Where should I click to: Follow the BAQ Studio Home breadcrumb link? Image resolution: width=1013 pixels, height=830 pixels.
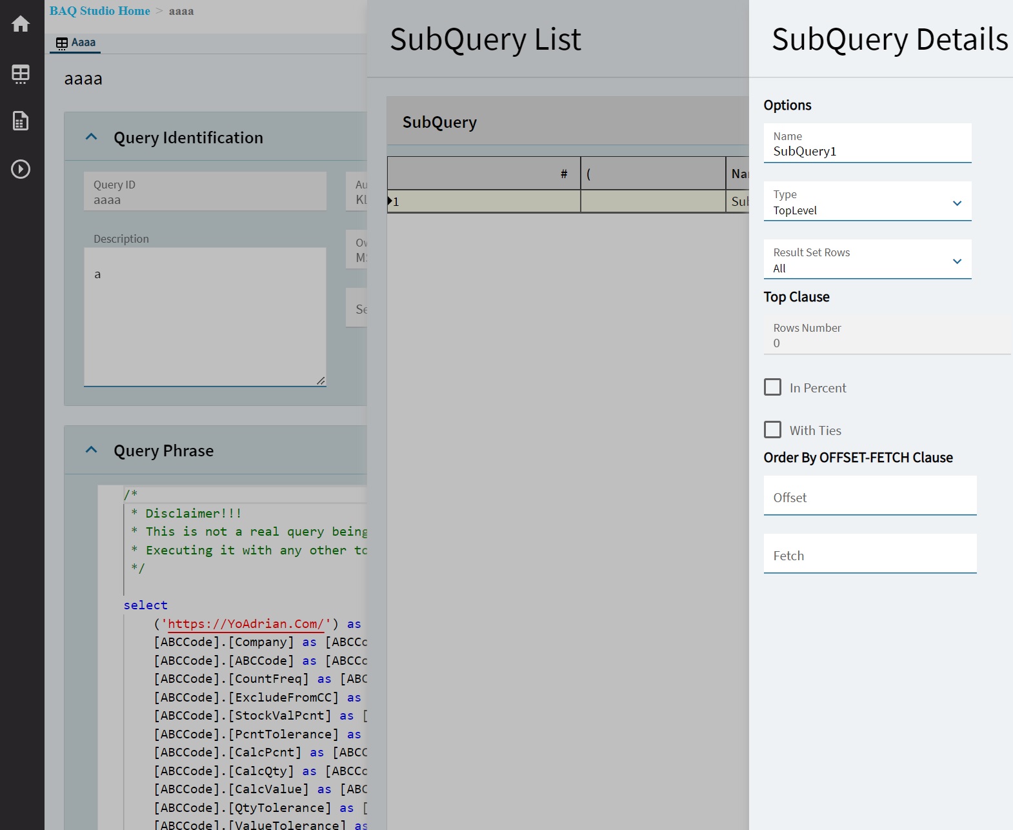(x=100, y=11)
